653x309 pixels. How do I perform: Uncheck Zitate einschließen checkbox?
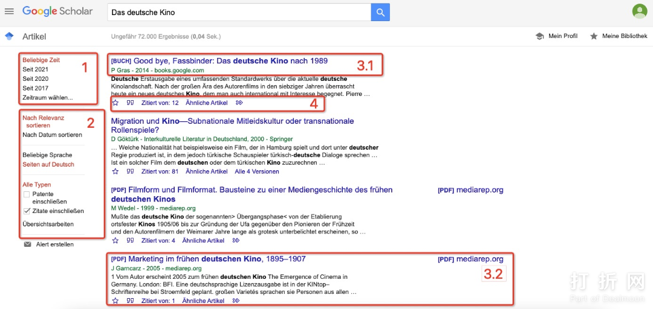point(27,211)
